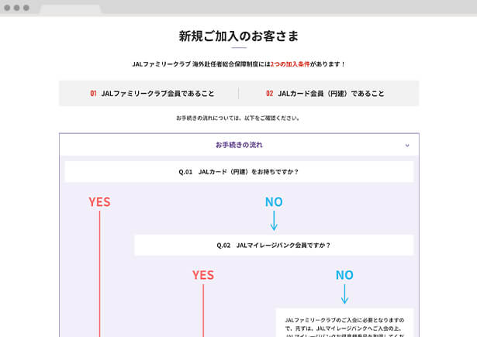Click the 新規ご加入のお客さま heading

239,36
